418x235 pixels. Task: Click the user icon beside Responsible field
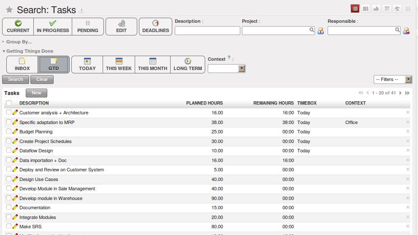click(406, 31)
